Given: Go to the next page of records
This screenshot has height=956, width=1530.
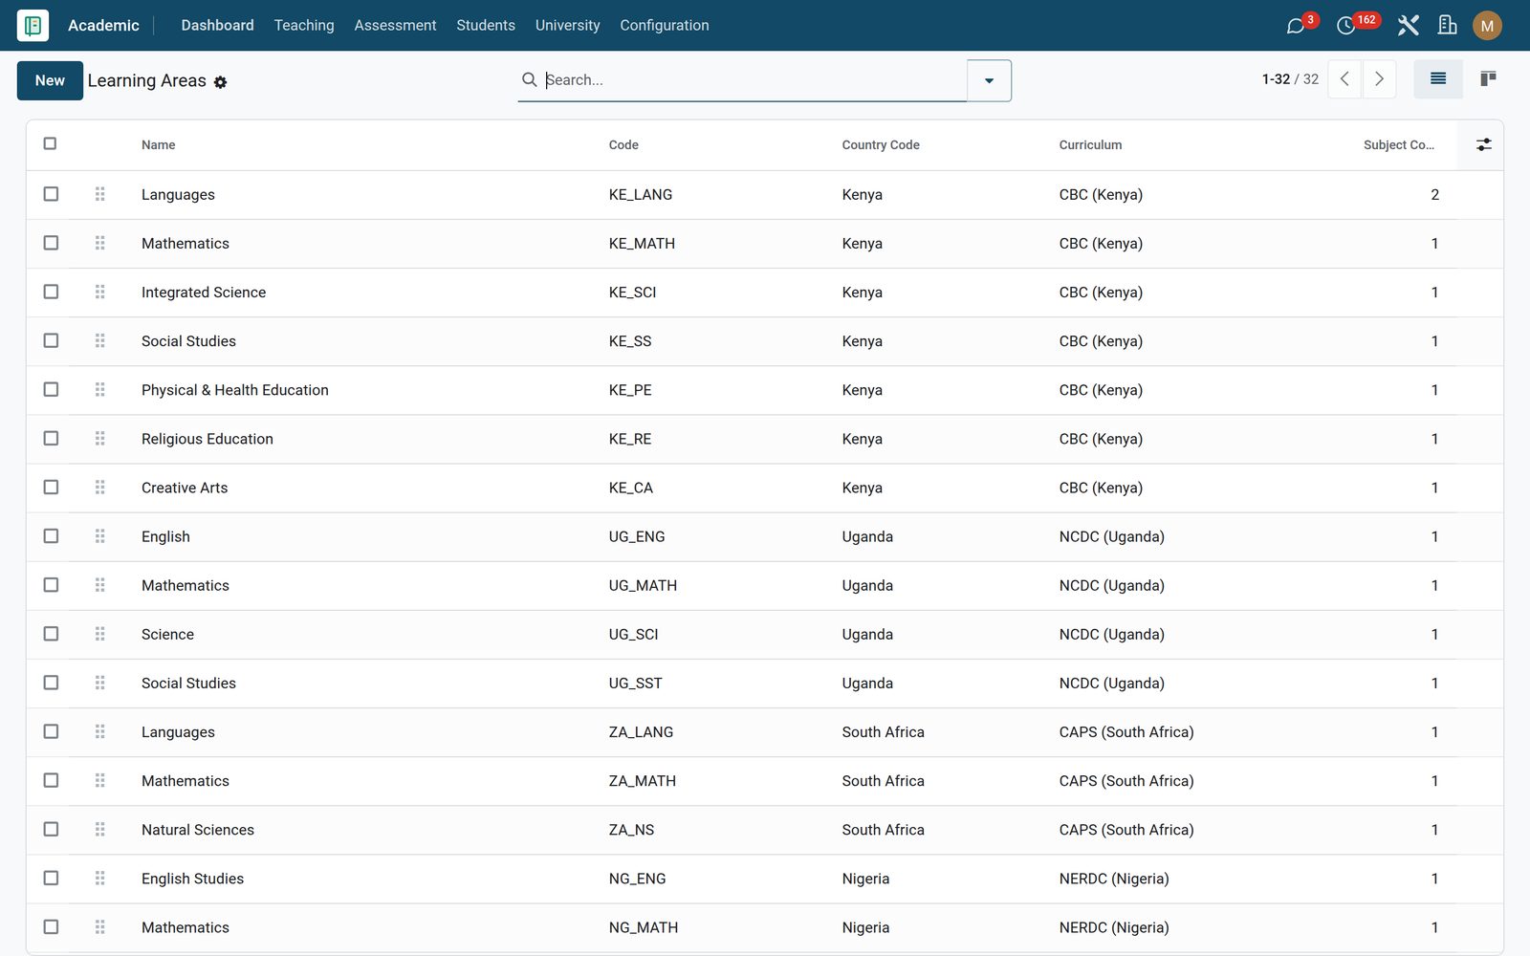Looking at the screenshot, I should 1379,79.
